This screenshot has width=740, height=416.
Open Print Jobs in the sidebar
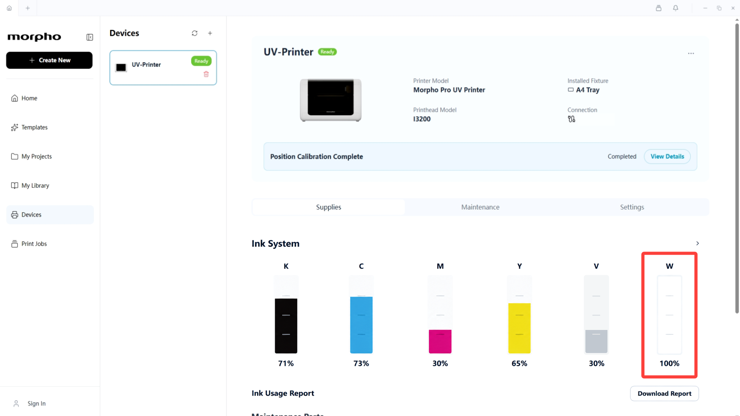point(50,244)
